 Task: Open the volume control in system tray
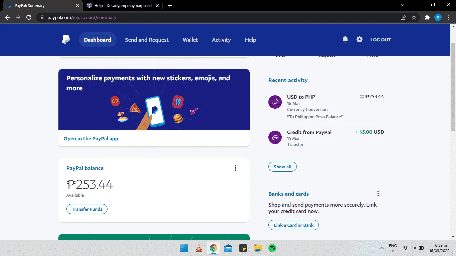point(413,248)
